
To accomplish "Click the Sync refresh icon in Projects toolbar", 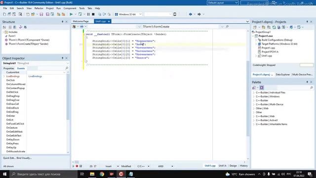I will [274, 27].
